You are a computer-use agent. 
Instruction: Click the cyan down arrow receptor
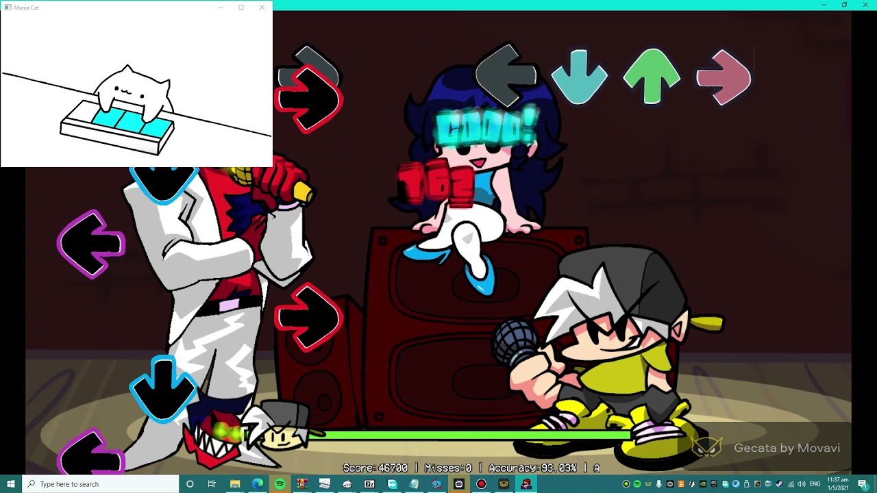(x=579, y=77)
